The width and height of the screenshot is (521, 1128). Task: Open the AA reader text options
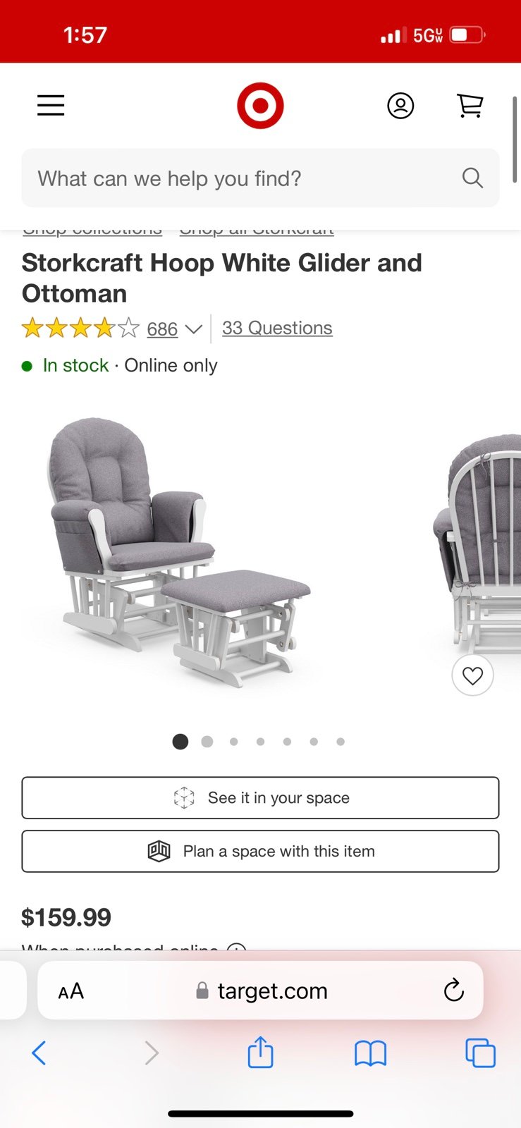[71, 991]
